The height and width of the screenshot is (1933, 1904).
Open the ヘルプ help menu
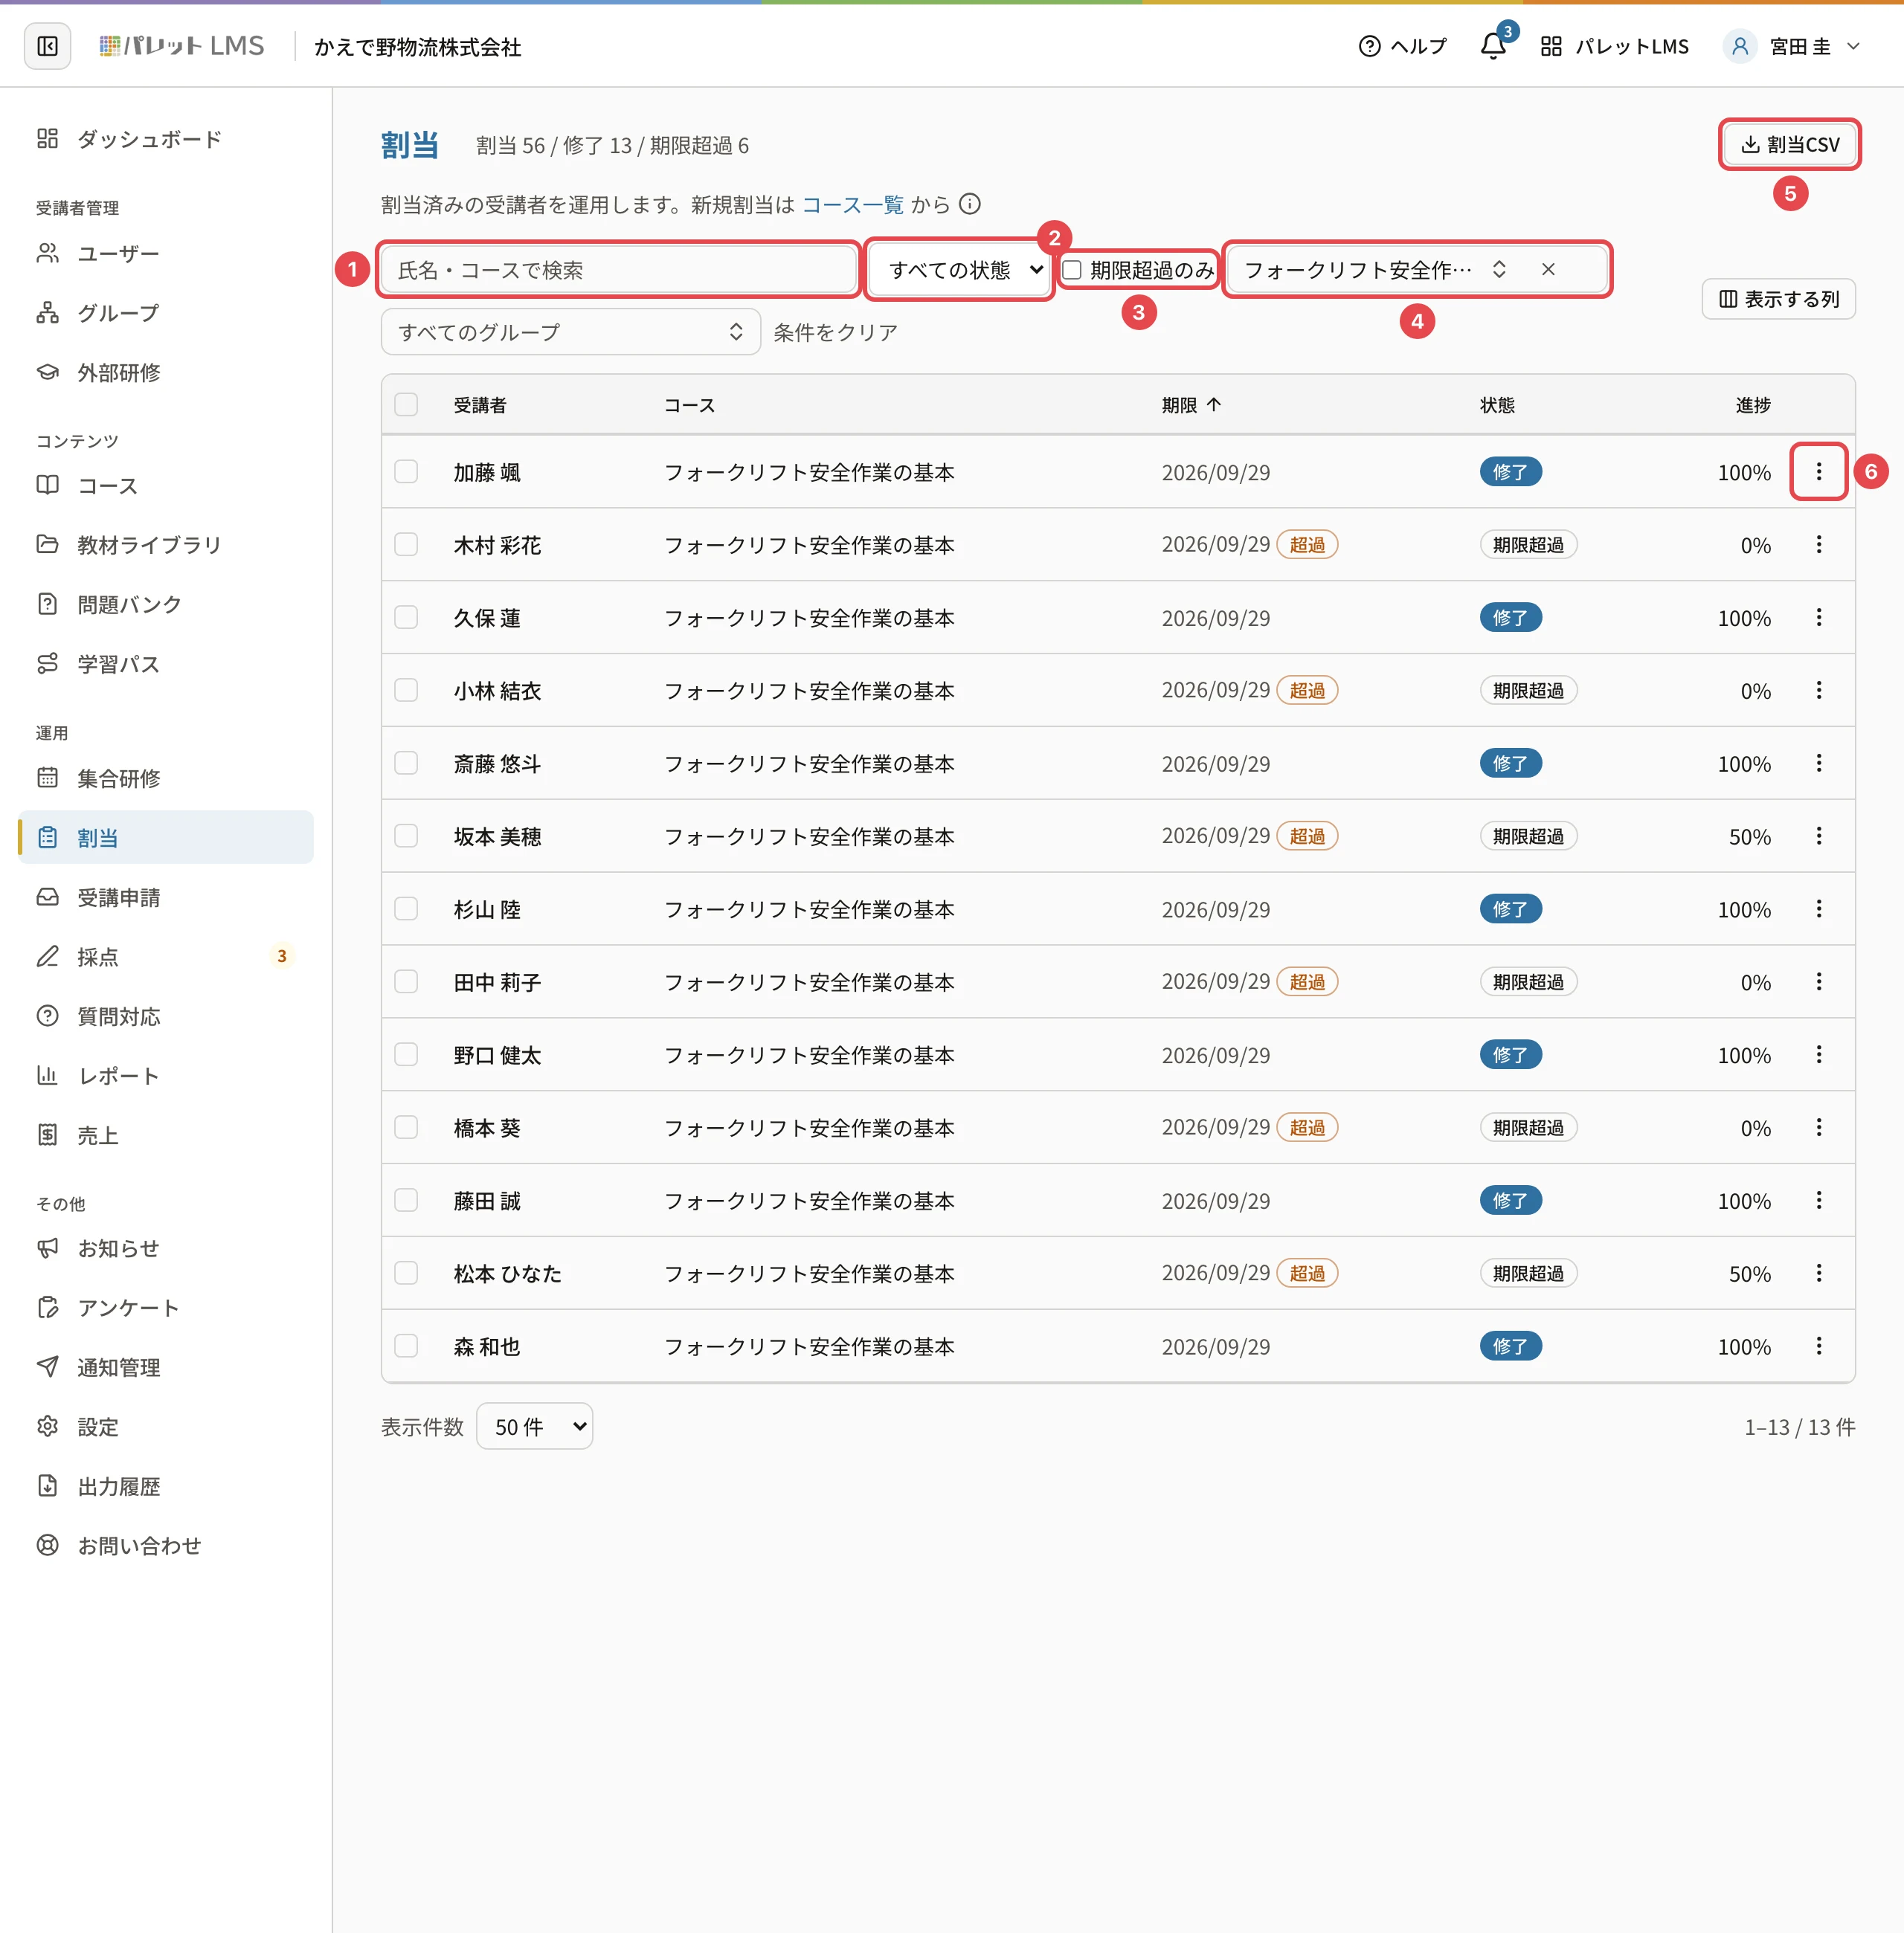pos(1402,46)
